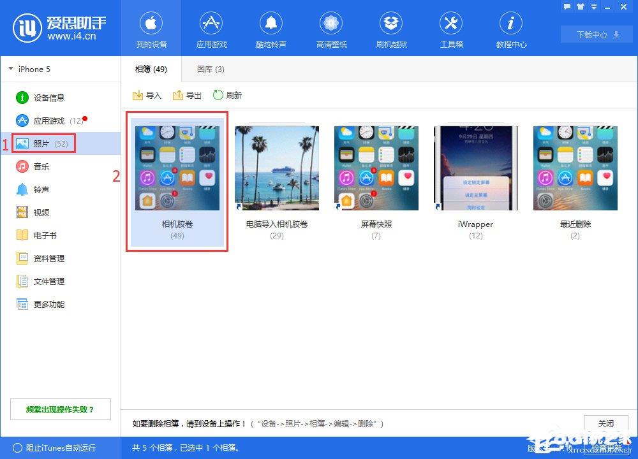
Task: Collapse the iPhone 5 device tree
Action: point(11,69)
